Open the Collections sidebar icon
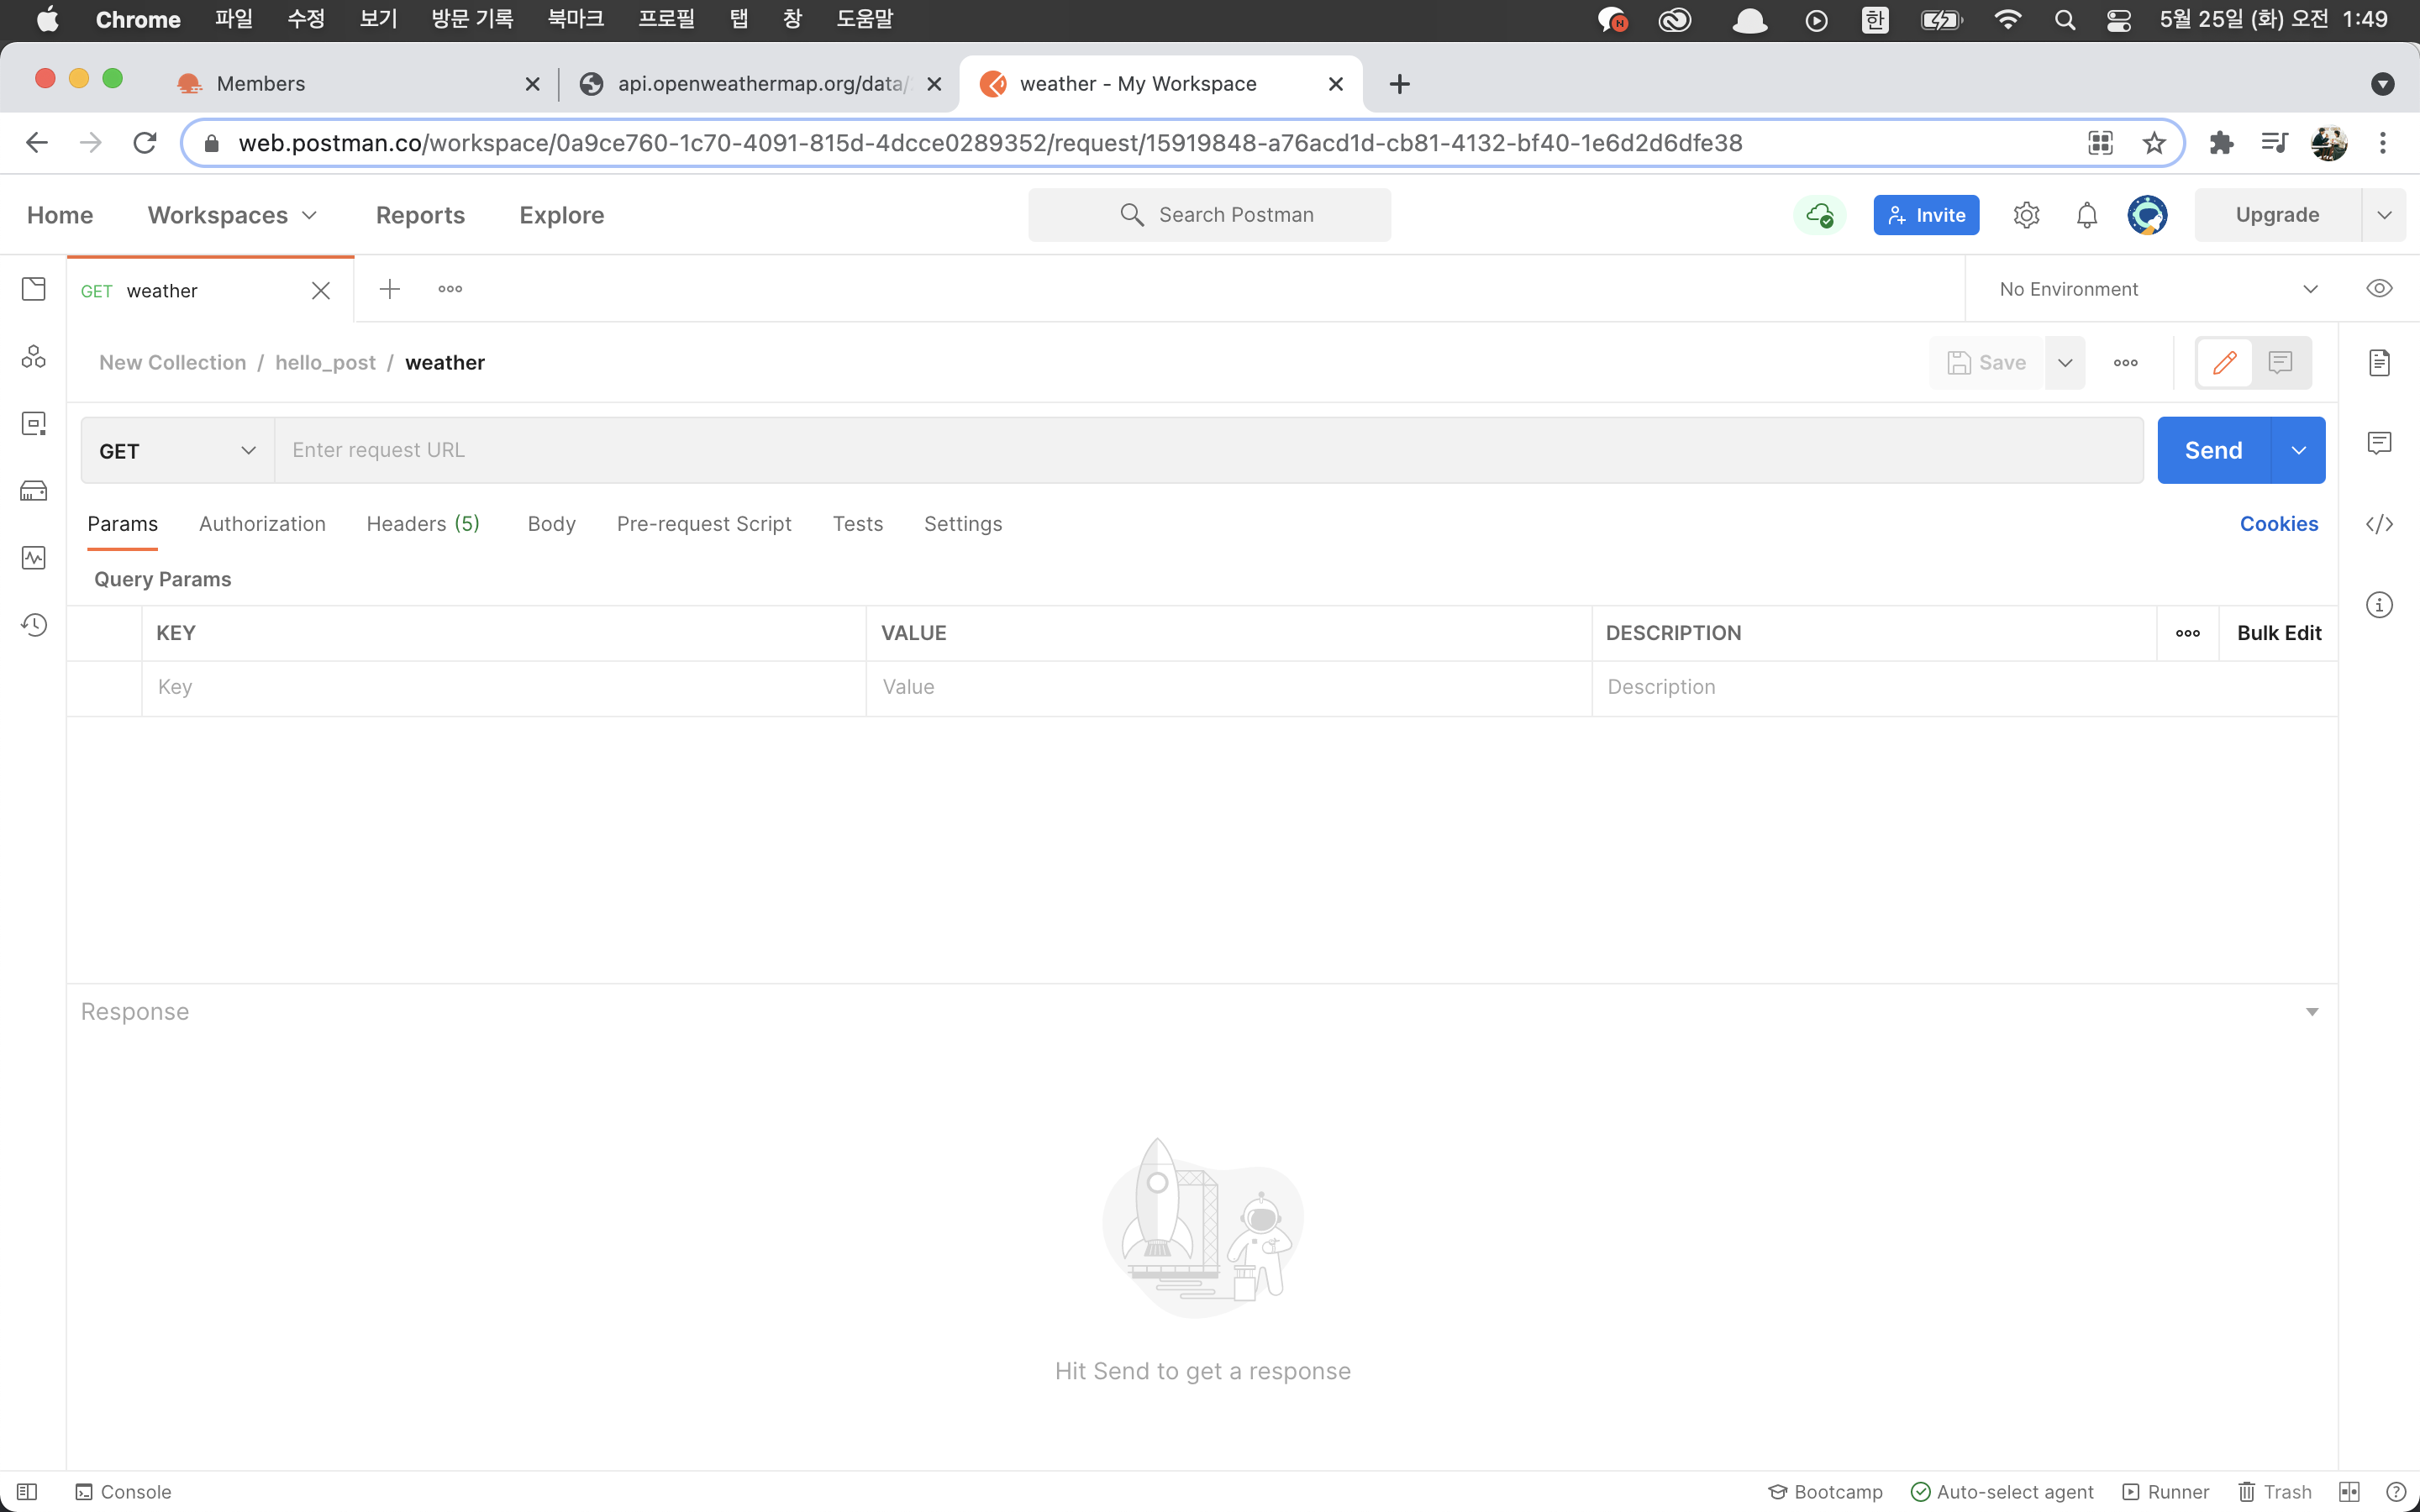Image resolution: width=2420 pixels, height=1512 pixels. [x=33, y=289]
